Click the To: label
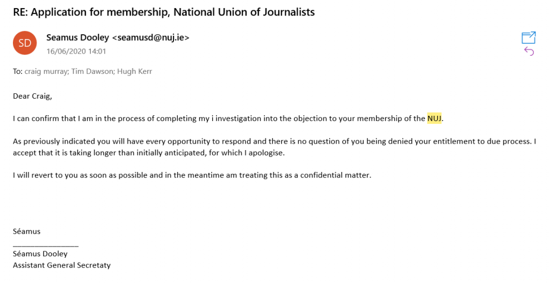The height and width of the screenshot is (283, 550). 18,71
